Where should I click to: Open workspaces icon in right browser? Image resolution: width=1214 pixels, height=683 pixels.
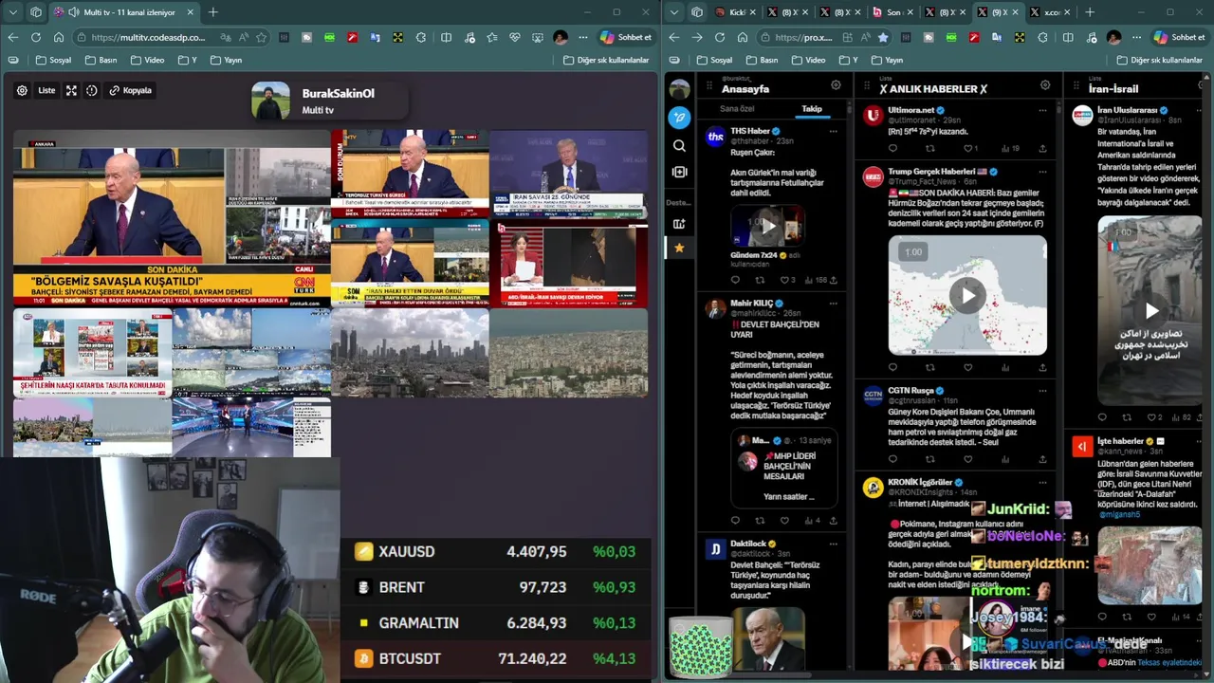697,12
